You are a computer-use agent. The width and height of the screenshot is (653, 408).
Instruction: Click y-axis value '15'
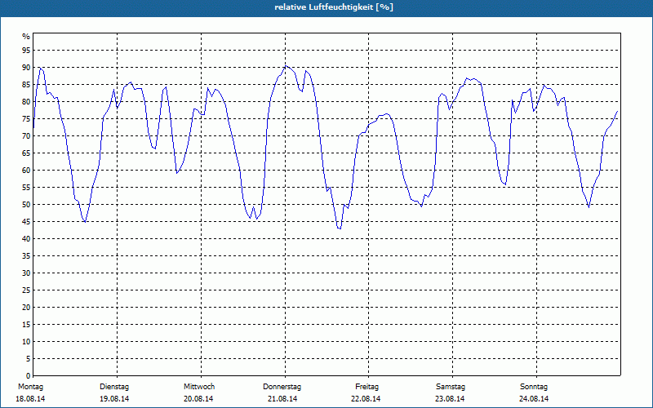[x=26, y=324]
